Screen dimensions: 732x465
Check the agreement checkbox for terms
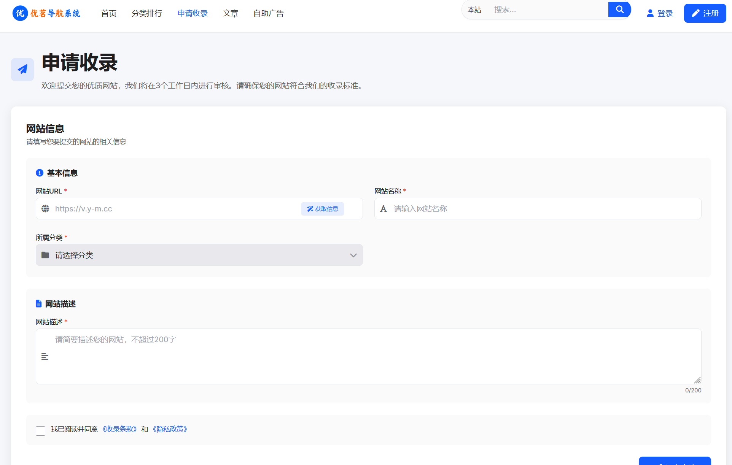(40, 430)
